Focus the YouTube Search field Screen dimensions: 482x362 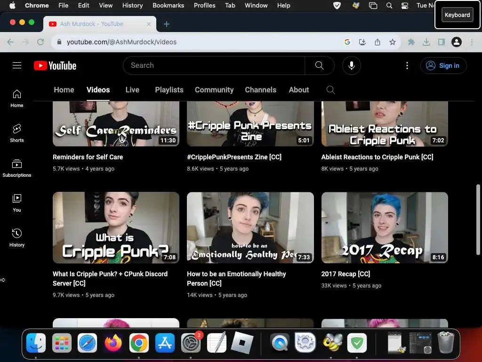click(214, 65)
